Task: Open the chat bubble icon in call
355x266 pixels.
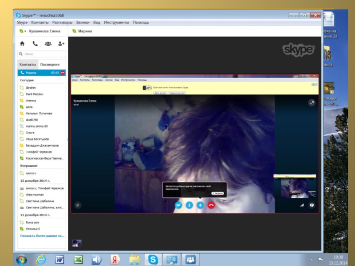Action: click(312, 205)
